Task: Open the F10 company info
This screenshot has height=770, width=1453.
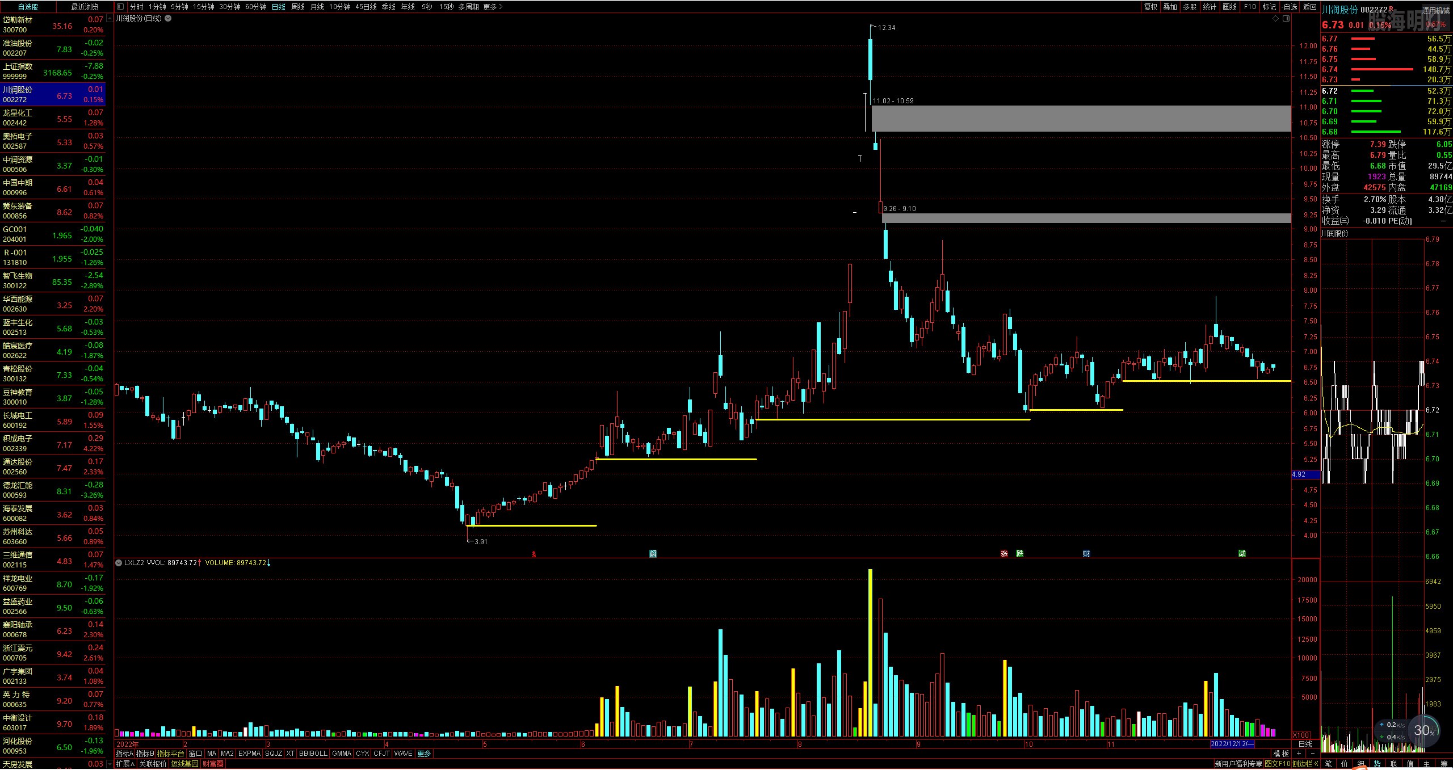Action: click(1250, 7)
